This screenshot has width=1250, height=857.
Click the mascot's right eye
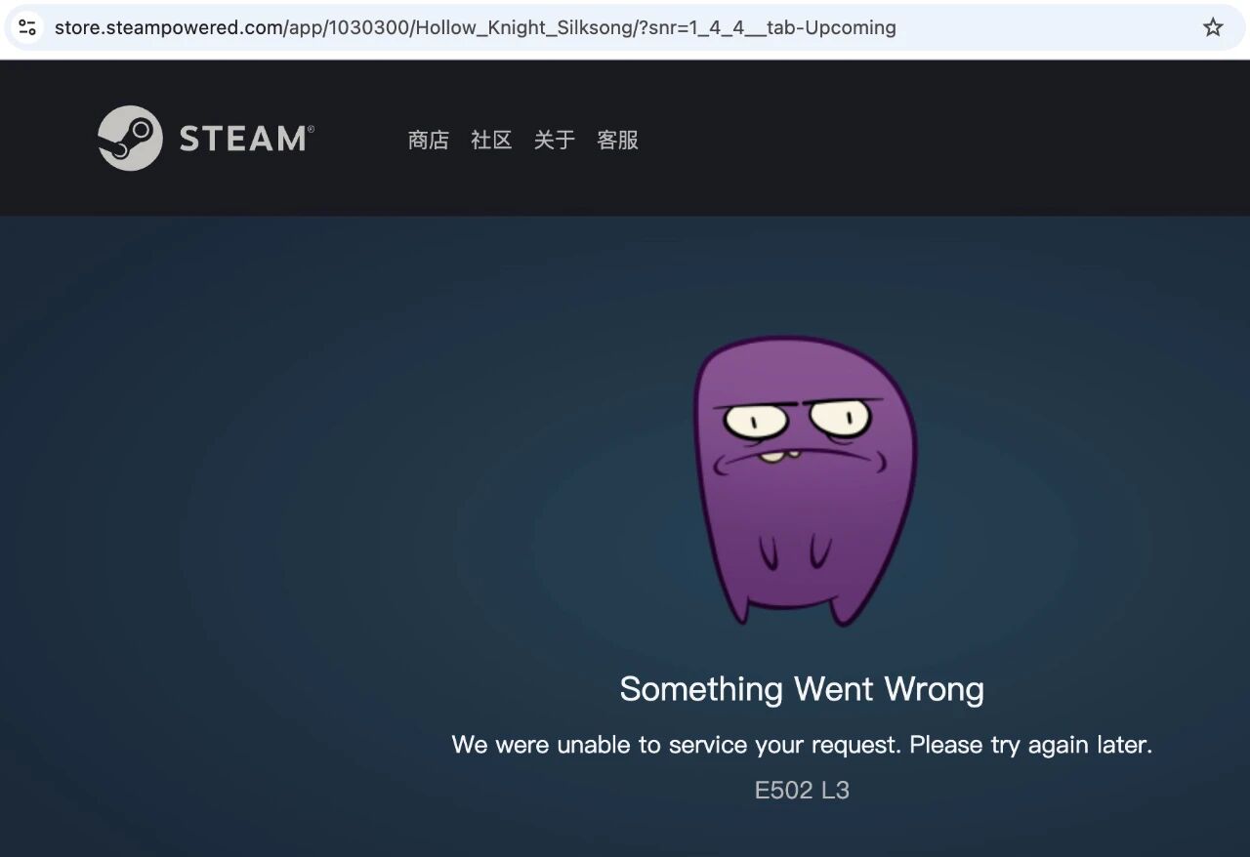841,417
